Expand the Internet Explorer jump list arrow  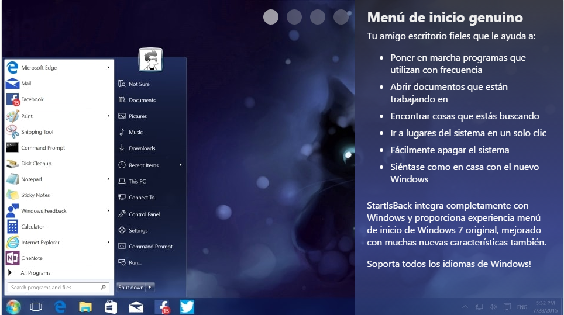point(108,242)
